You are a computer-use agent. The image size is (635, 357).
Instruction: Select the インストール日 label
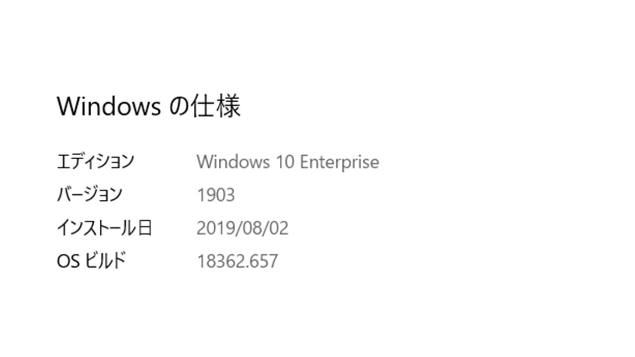(104, 228)
